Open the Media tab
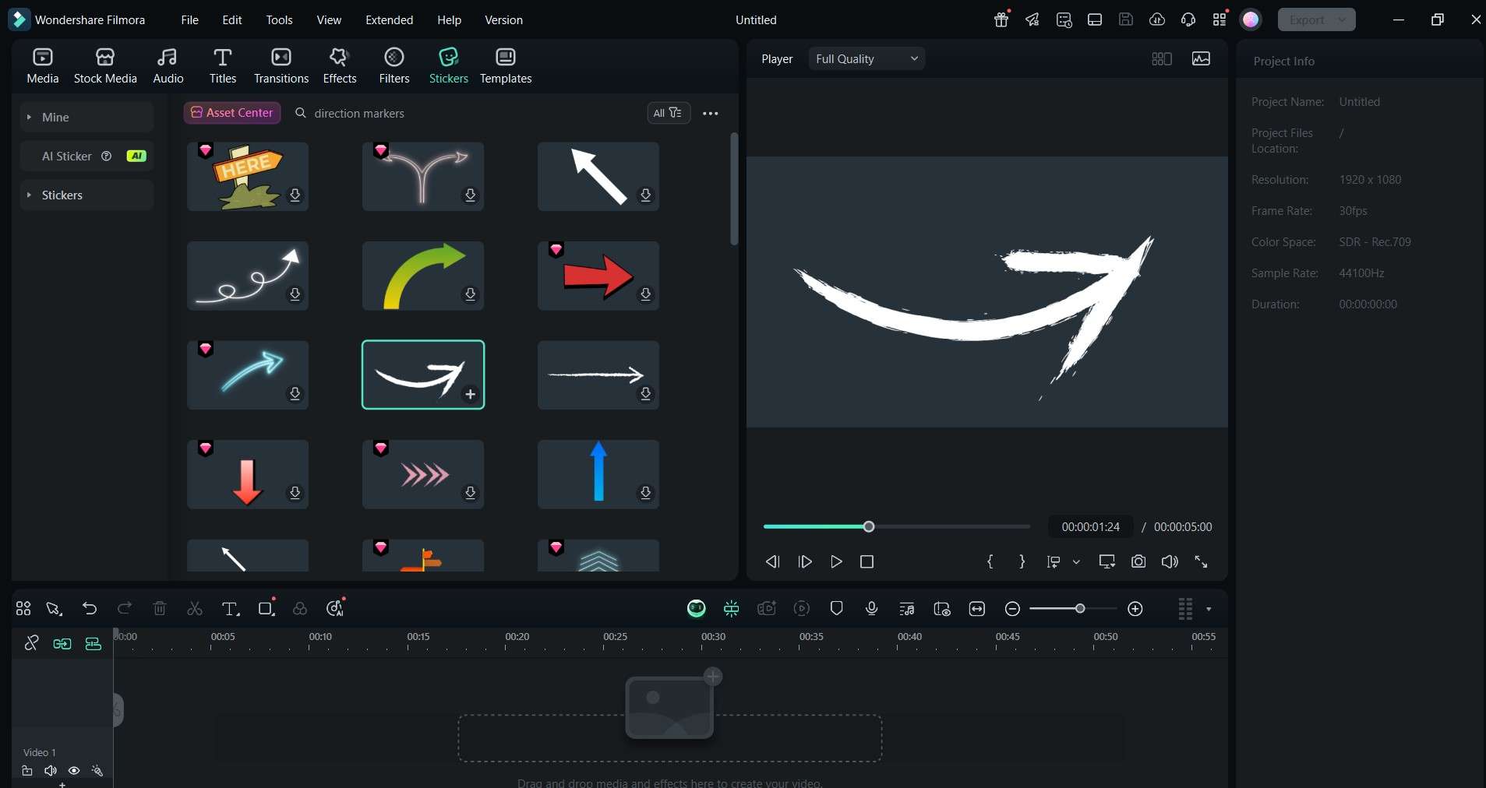This screenshot has width=1486, height=788. click(x=42, y=65)
